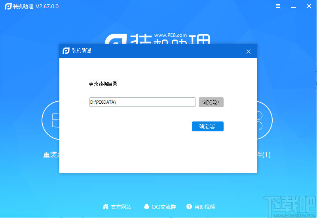This screenshot has width=317, height=218.
Task: Click the 装机助理 logo in title bar
Action: tap(8, 6)
